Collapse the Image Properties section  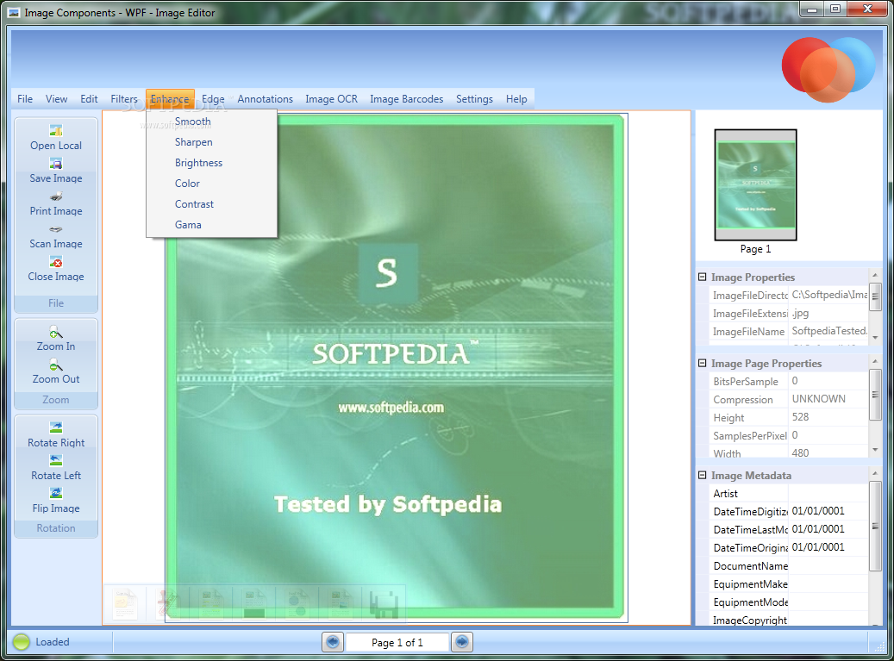703,277
